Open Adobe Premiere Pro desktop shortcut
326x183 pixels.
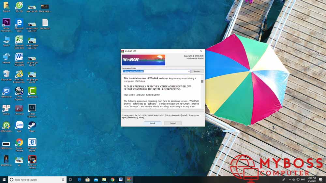6,23
